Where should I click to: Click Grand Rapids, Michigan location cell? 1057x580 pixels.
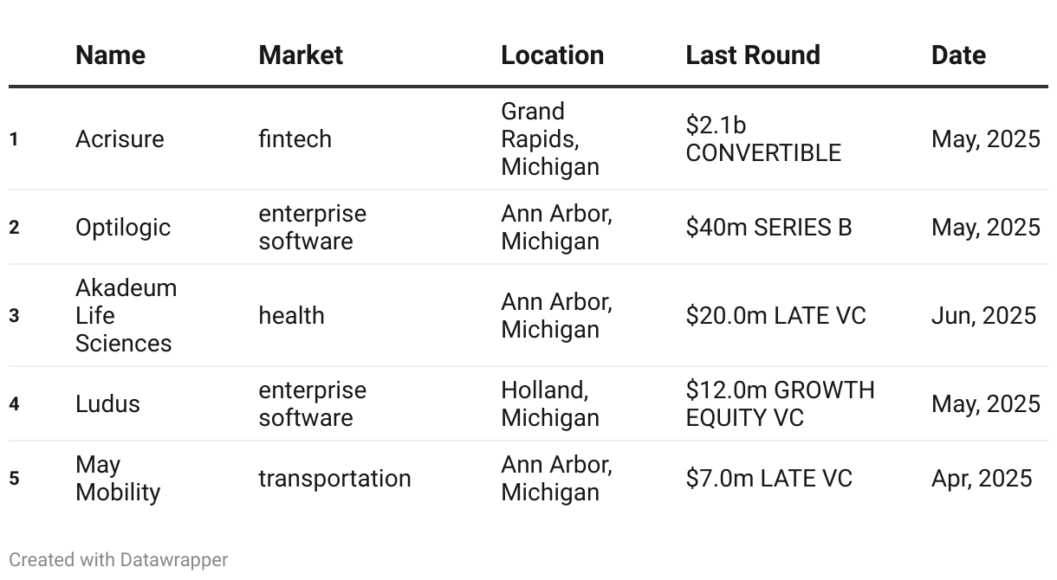coord(550,139)
